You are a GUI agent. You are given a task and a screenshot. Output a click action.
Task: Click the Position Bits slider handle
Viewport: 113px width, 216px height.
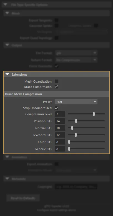pos(76,121)
